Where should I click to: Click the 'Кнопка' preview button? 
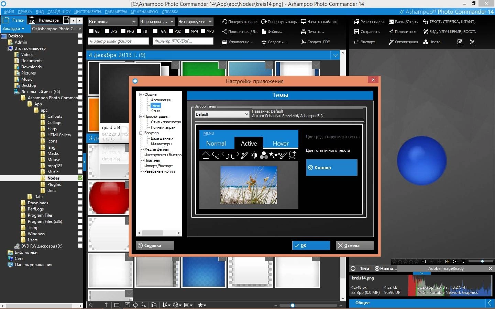click(332, 168)
